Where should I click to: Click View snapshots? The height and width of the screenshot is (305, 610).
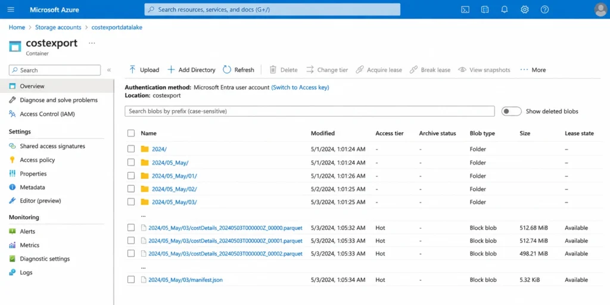click(x=484, y=70)
